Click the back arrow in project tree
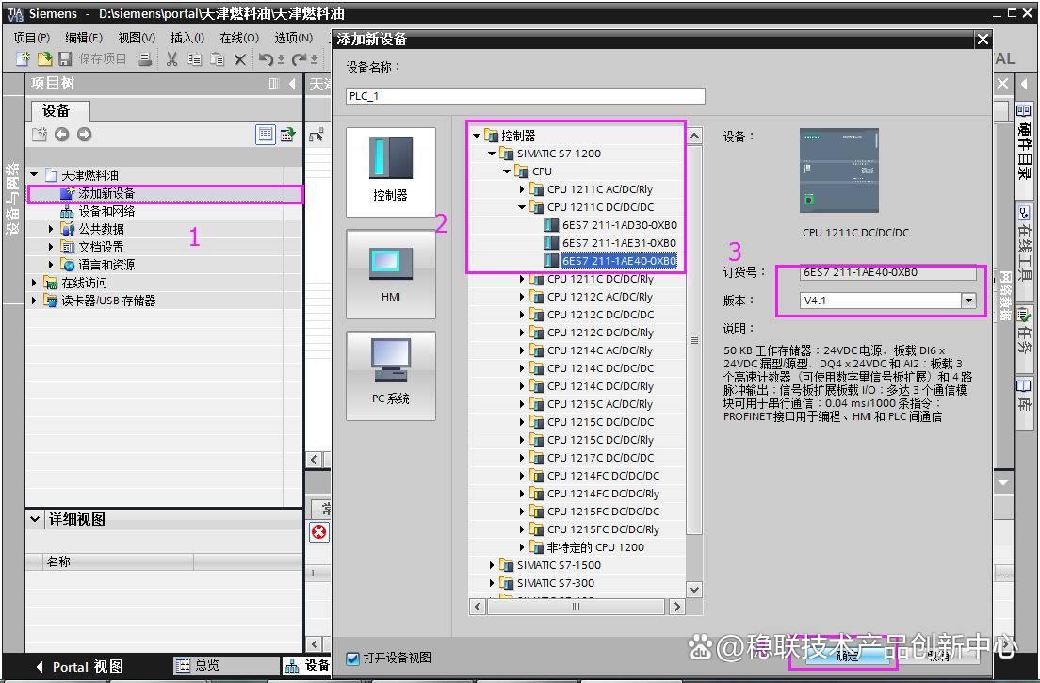 tap(61, 135)
